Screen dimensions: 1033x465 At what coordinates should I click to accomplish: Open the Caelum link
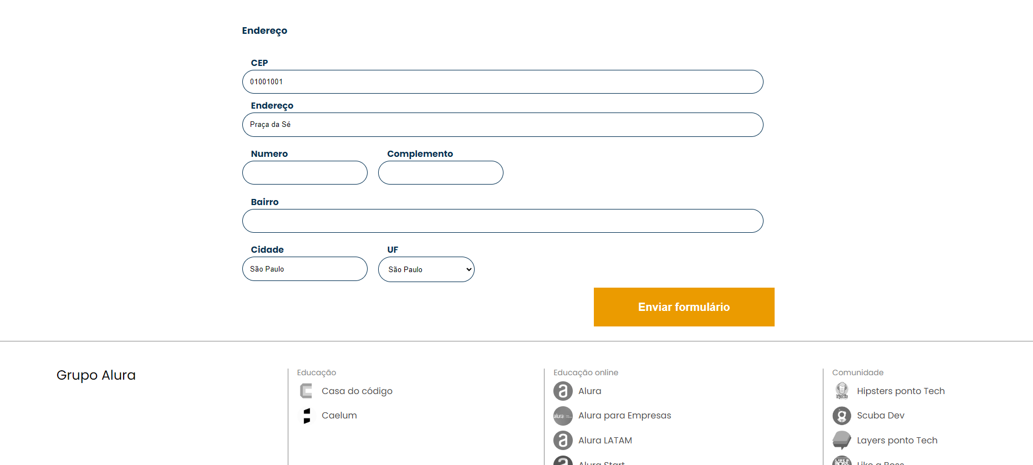pos(339,416)
